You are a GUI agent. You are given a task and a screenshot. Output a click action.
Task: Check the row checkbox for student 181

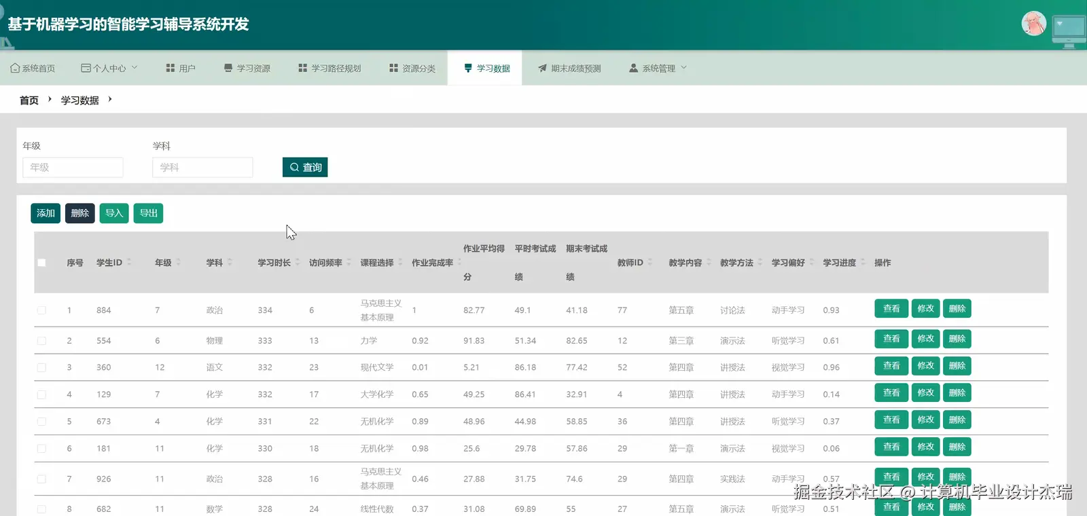point(41,449)
